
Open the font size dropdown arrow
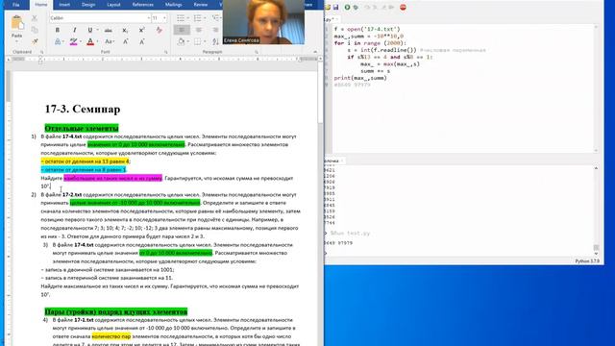point(164,18)
